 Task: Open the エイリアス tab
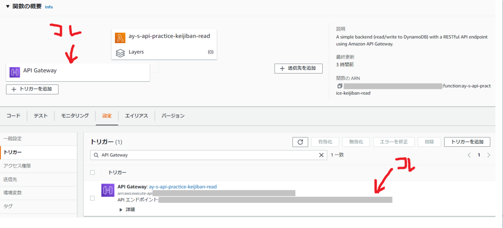pos(137,116)
